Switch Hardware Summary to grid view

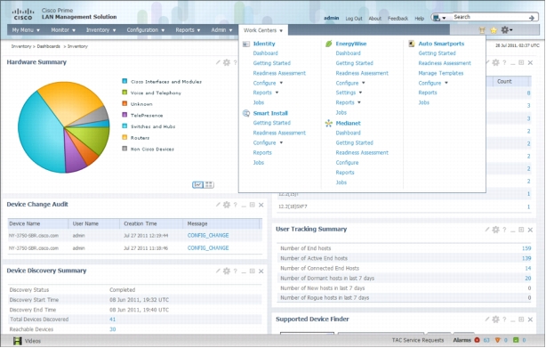pos(209,184)
